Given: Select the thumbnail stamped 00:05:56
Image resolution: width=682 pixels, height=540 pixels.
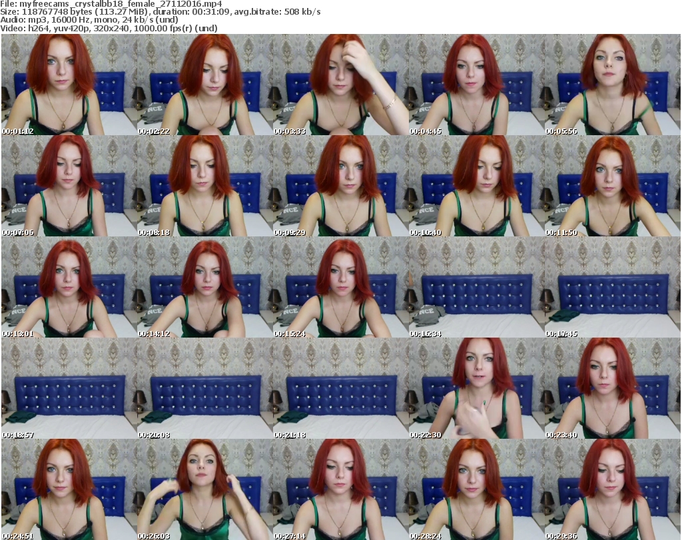Looking at the screenshot, I should pos(613,85).
